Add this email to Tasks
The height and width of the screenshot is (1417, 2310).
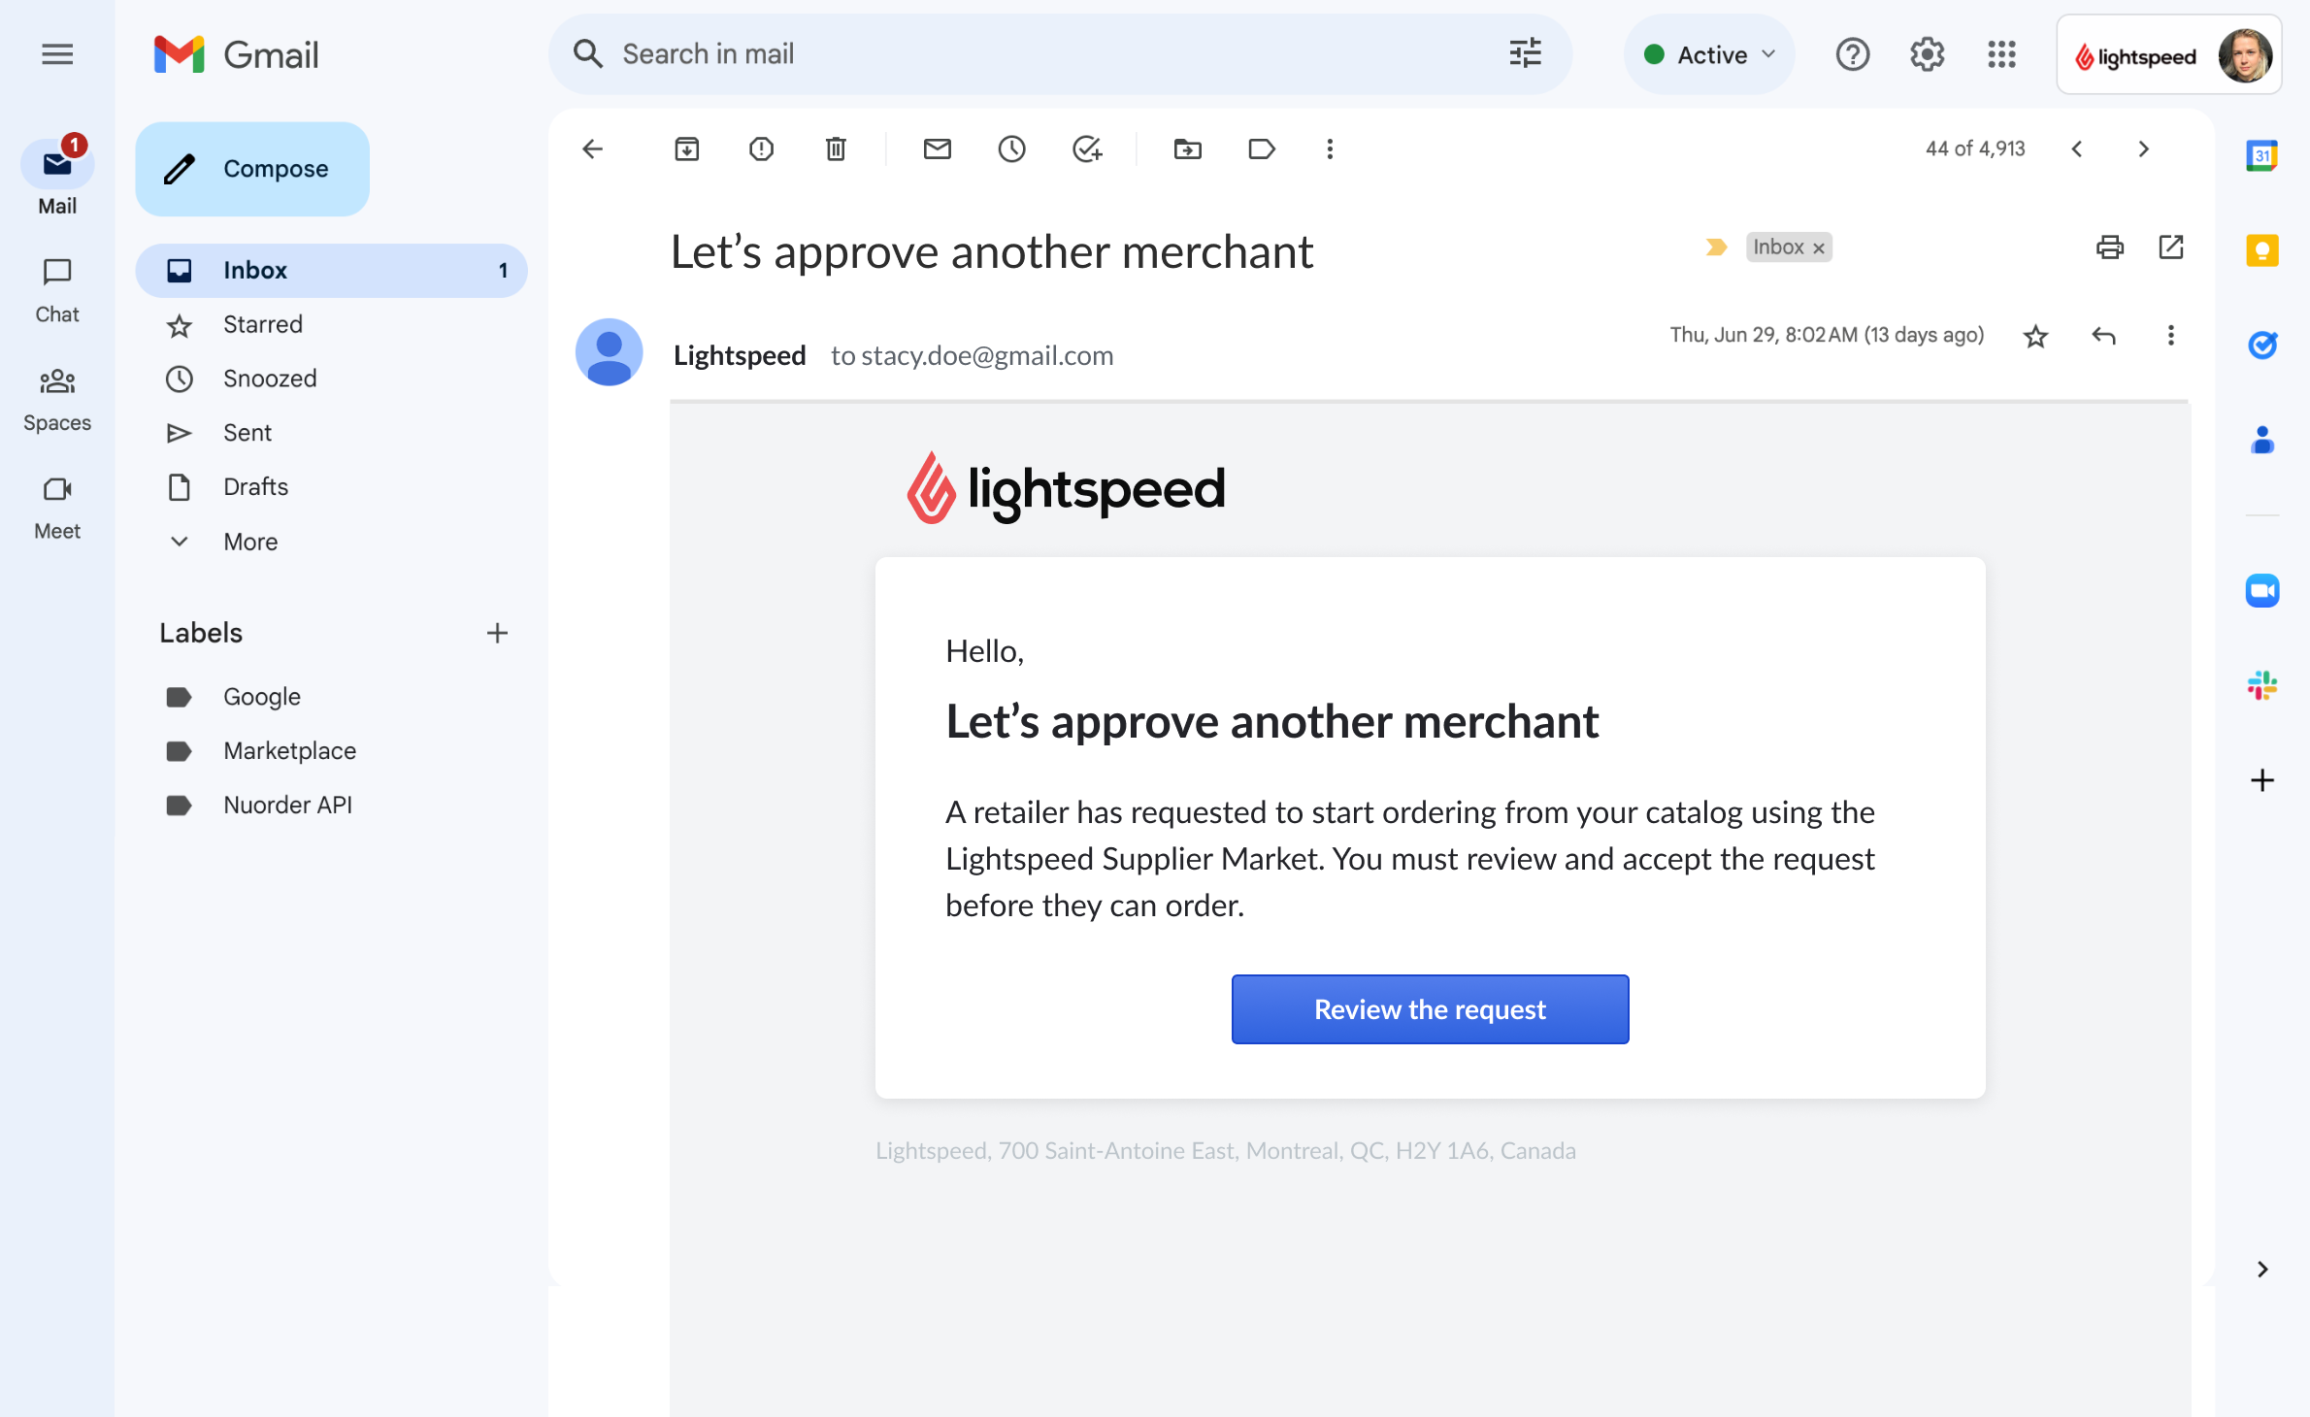(x=1086, y=149)
